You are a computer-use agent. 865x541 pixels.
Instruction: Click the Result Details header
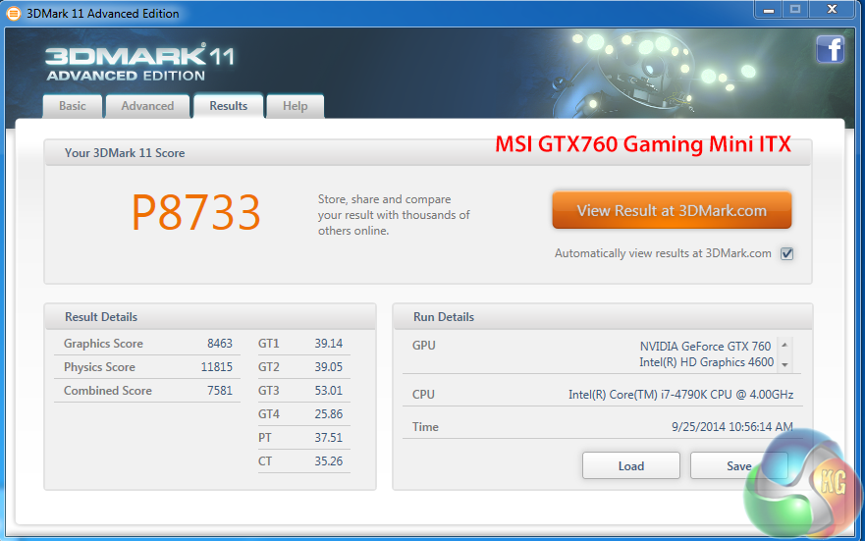click(x=101, y=317)
